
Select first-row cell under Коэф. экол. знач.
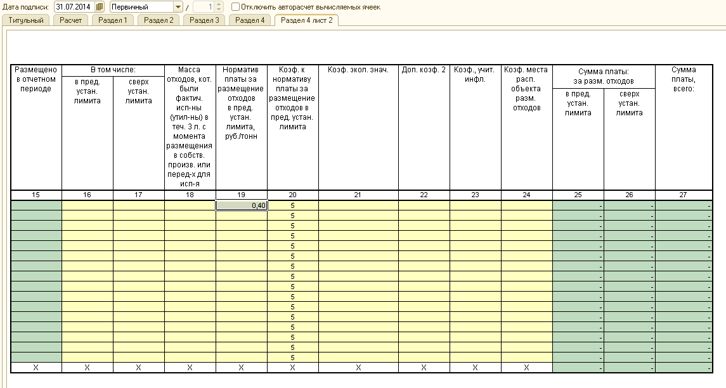pos(358,205)
